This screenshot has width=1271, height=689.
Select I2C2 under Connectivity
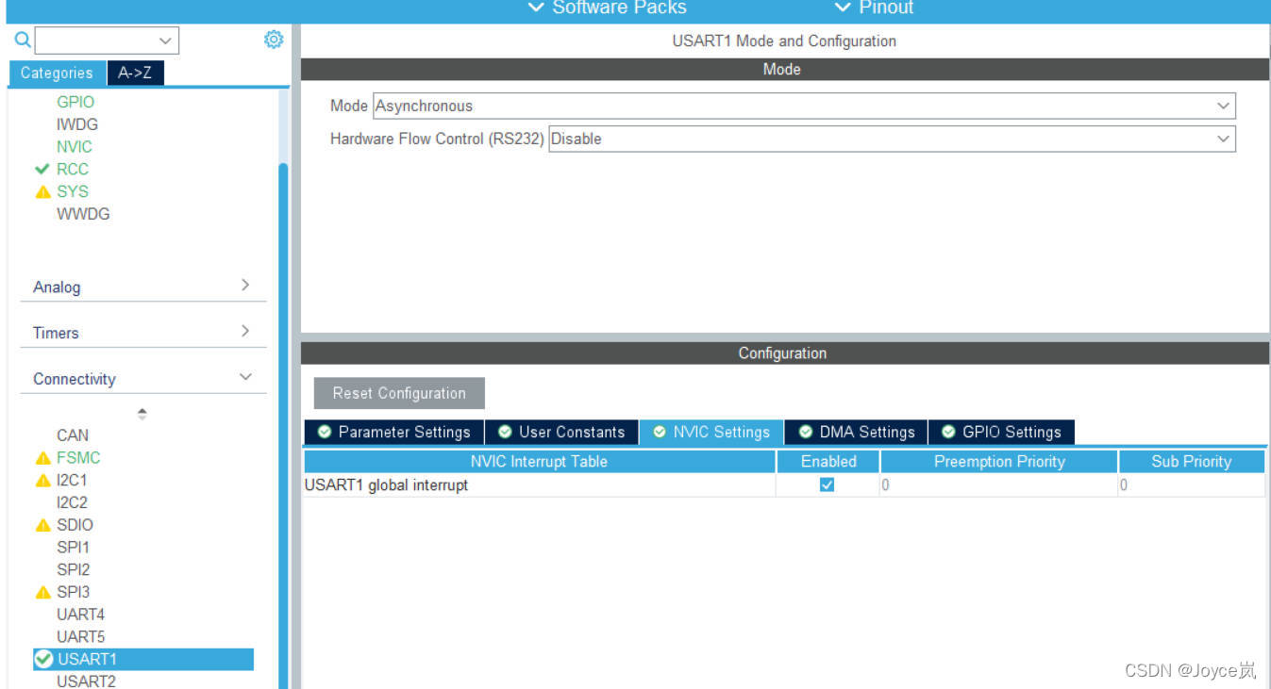pos(72,502)
